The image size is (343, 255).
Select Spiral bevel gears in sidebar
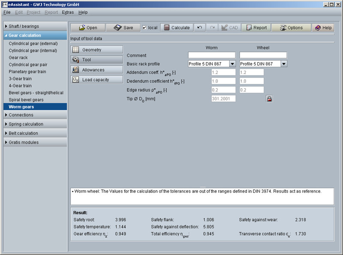coord(26,100)
